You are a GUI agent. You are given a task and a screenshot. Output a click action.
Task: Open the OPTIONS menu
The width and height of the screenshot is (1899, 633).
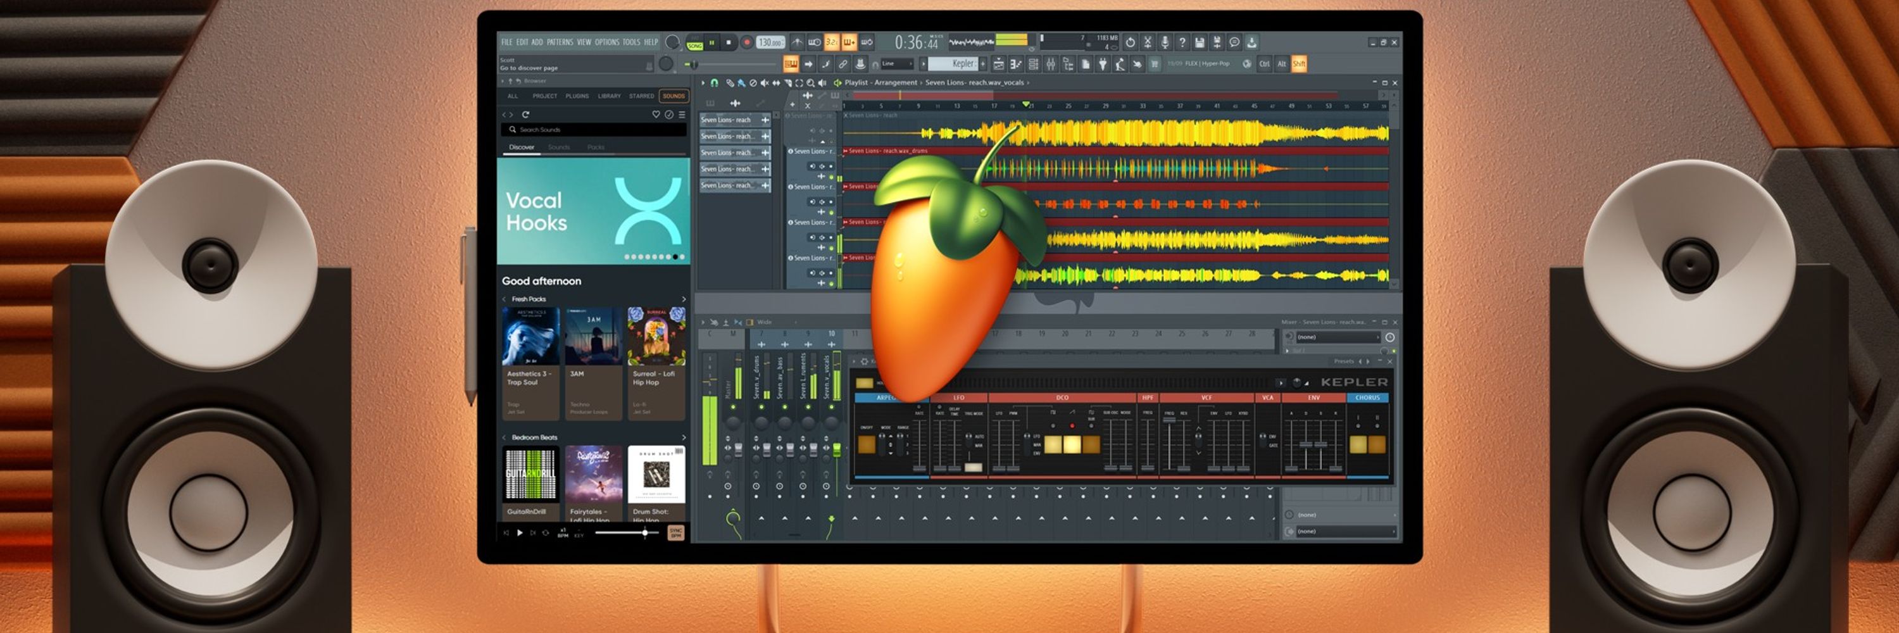[606, 42]
